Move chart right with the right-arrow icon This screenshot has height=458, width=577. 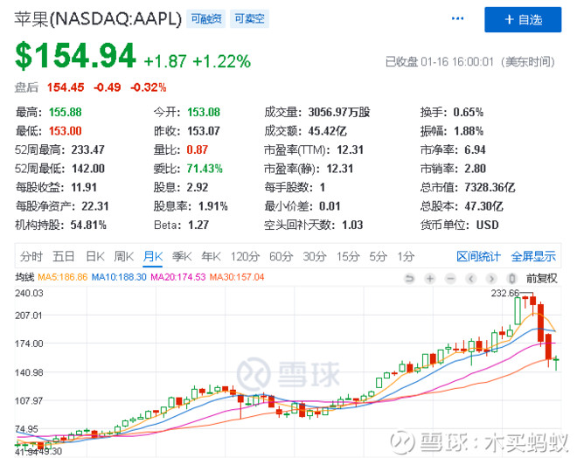pyautogui.click(x=491, y=279)
